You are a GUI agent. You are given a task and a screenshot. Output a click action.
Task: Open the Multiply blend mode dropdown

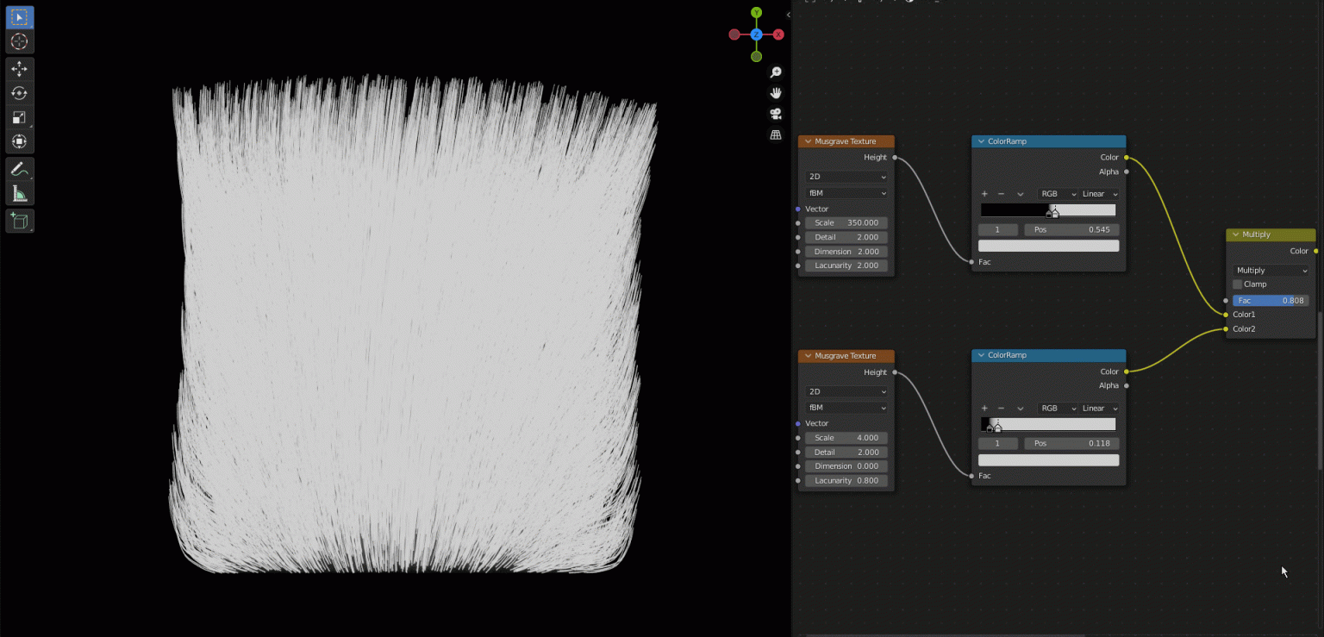tap(1271, 270)
